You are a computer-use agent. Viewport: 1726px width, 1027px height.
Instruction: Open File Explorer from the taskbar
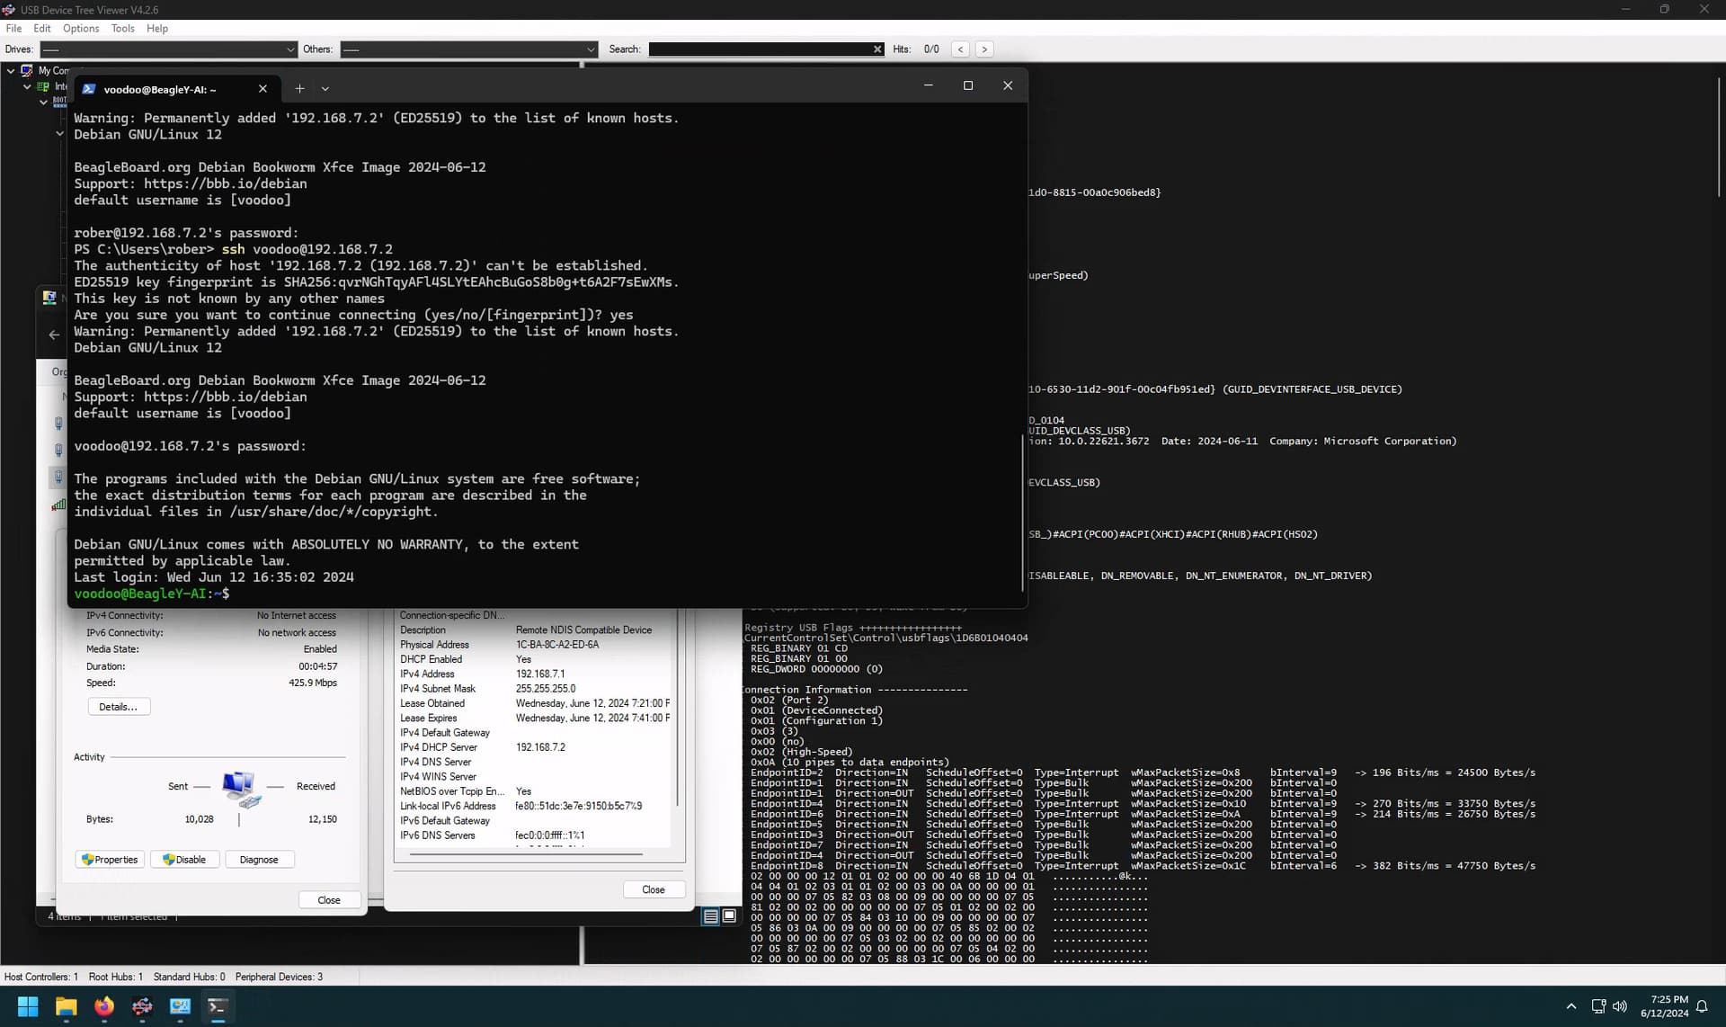tap(67, 1006)
